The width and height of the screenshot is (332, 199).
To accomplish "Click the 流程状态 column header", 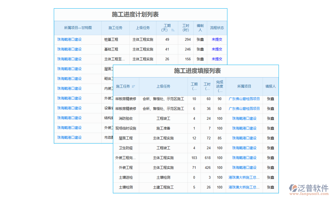I will pyautogui.click(x=217, y=28).
